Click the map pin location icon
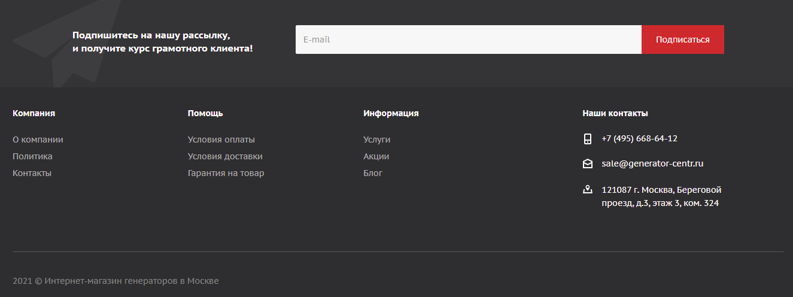This screenshot has height=297, width=793. point(588,190)
